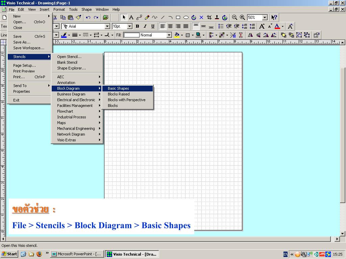Open the Shape menu
Screen dimensions: 346x259
pos(86,9)
